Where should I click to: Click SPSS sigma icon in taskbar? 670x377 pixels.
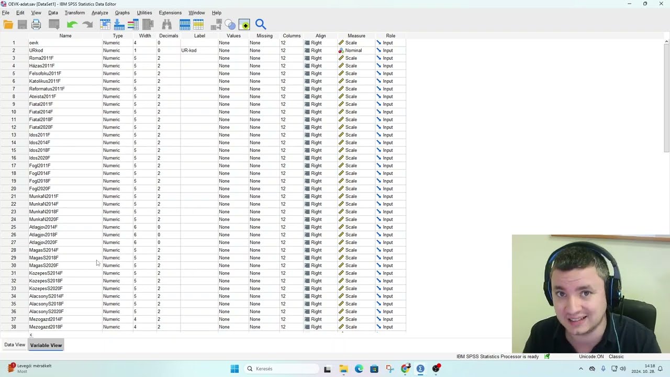tap(420, 369)
